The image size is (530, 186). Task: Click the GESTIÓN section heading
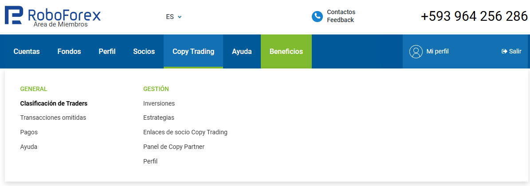coord(156,89)
